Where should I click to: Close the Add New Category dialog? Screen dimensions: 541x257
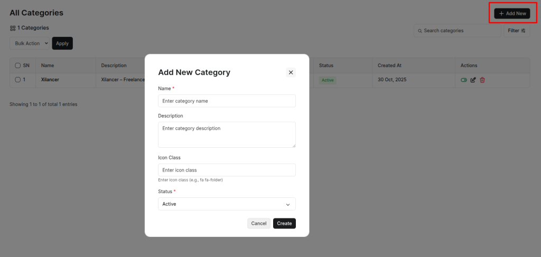point(291,72)
